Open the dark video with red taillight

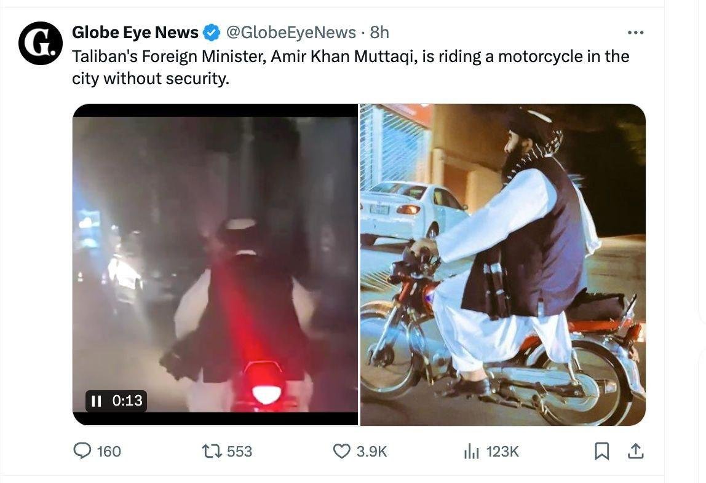point(215,264)
